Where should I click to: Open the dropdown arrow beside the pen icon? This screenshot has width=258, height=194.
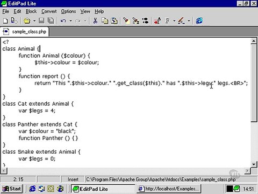[189, 21]
